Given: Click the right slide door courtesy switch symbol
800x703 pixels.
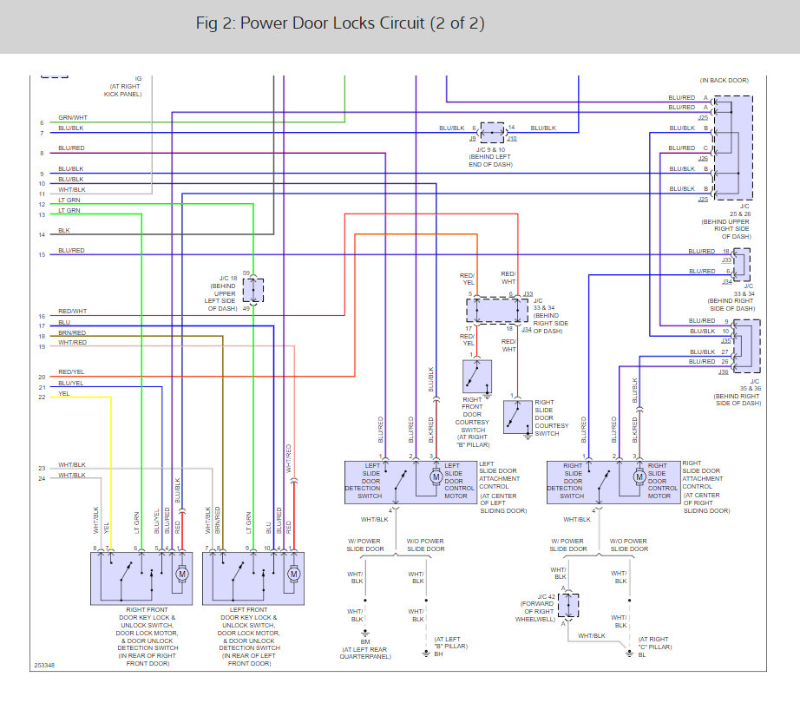Looking at the screenshot, I should point(518,417).
